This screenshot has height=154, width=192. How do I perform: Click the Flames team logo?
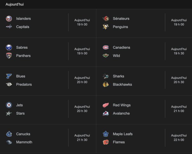(106, 142)
